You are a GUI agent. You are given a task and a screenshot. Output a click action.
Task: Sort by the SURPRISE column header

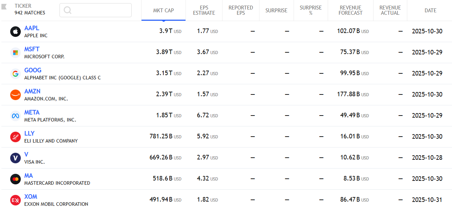(276, 11)
